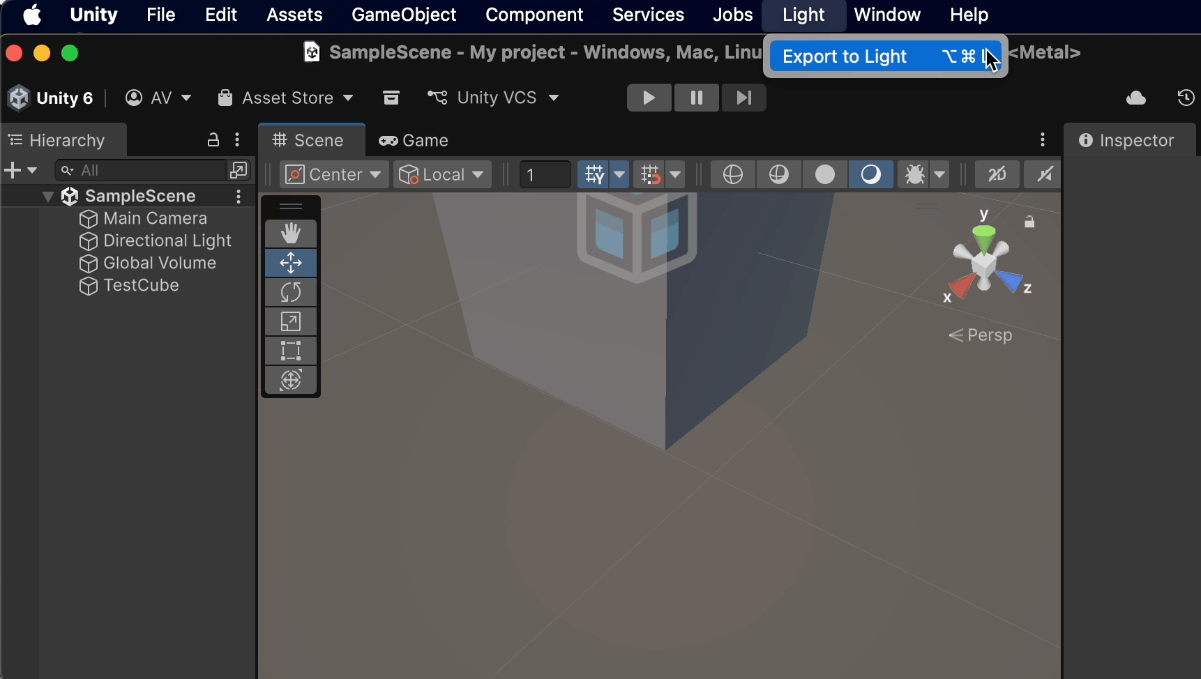Open the create plus dropdown in Hierarchy
Viewport: 1201px width, 679px height.
click(21, 170)
